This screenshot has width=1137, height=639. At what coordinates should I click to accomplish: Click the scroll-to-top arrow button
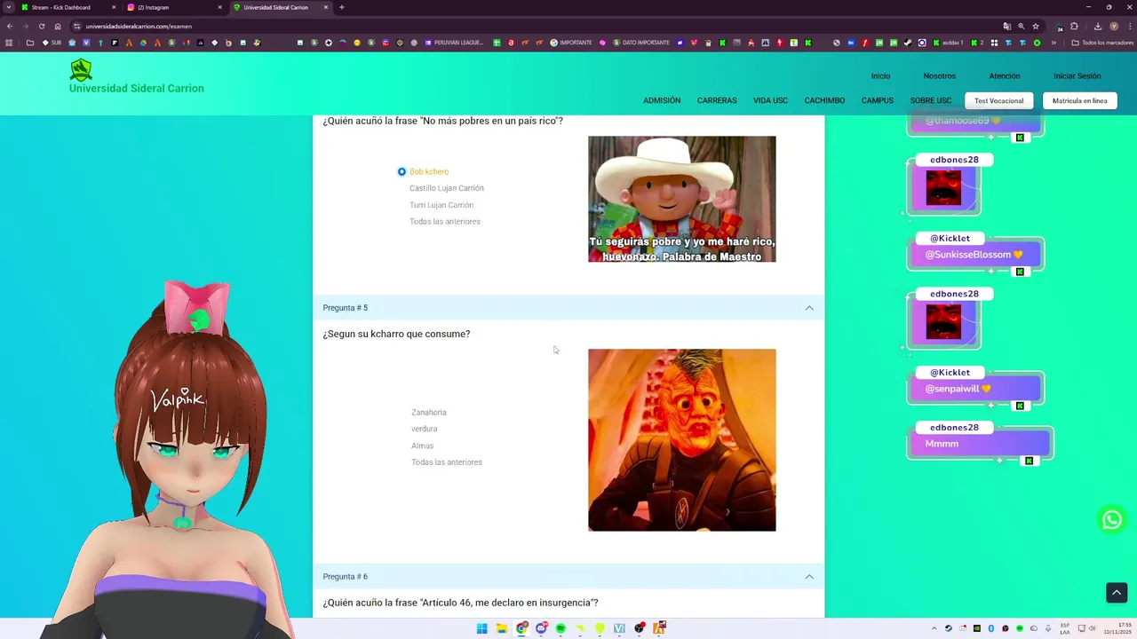(1117, 592)
